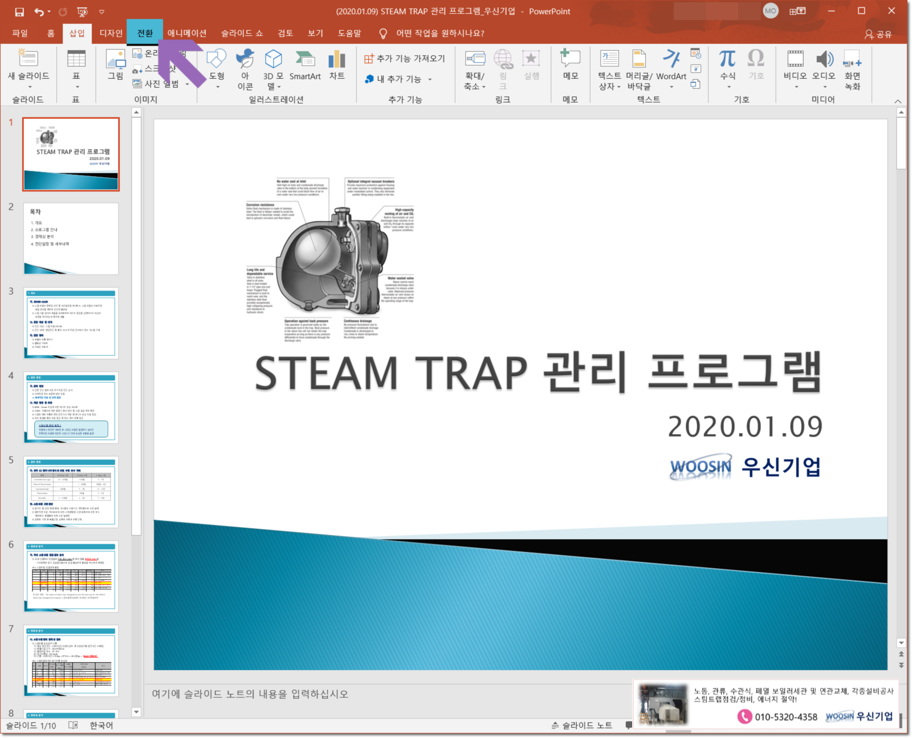912x738 pixels.
Task: Insert a 차트 chart
Action: (337, 64)
